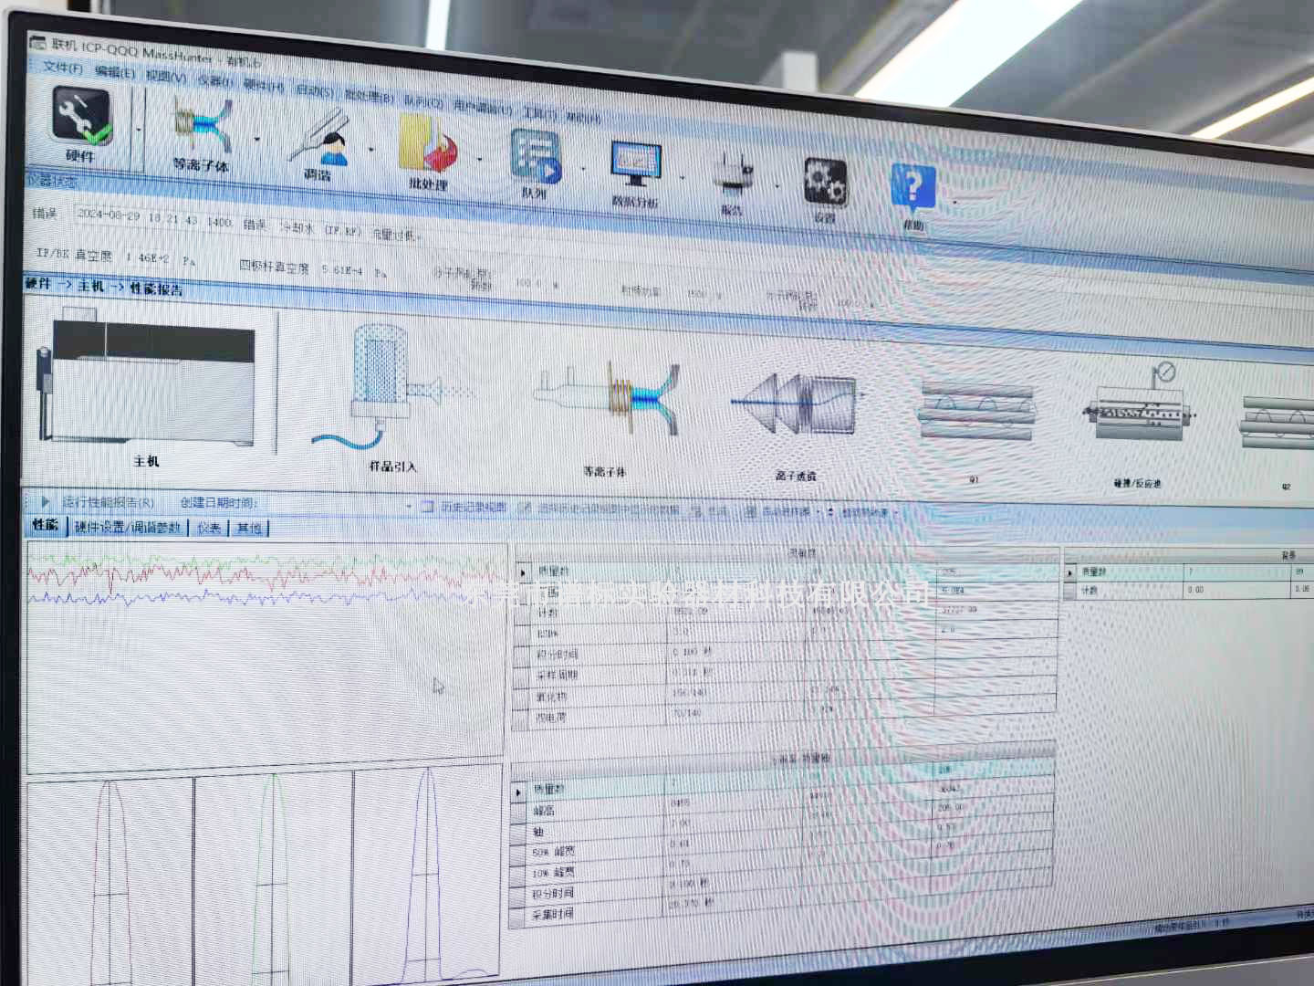Open the 创建日期时间 dropdown list

pyautogui.click(x=409, y=506)
